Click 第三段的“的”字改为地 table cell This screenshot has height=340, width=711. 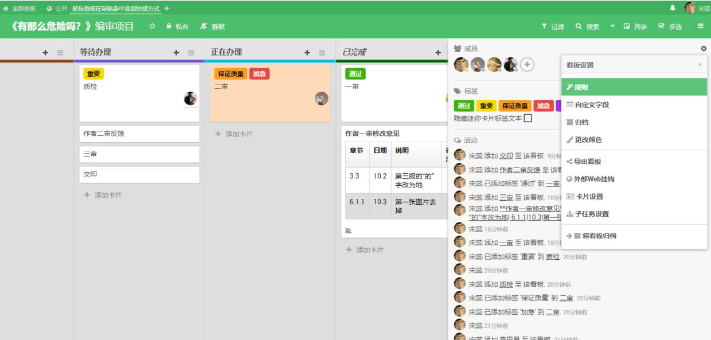point(415,181)
